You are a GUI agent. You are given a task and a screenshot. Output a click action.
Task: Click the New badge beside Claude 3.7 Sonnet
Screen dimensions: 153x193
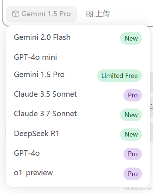[x=131, y=115]
